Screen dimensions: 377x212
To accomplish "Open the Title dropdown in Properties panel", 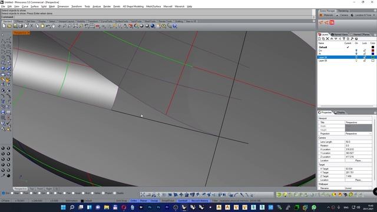I will pyautogui.click(x=358, y=122).
